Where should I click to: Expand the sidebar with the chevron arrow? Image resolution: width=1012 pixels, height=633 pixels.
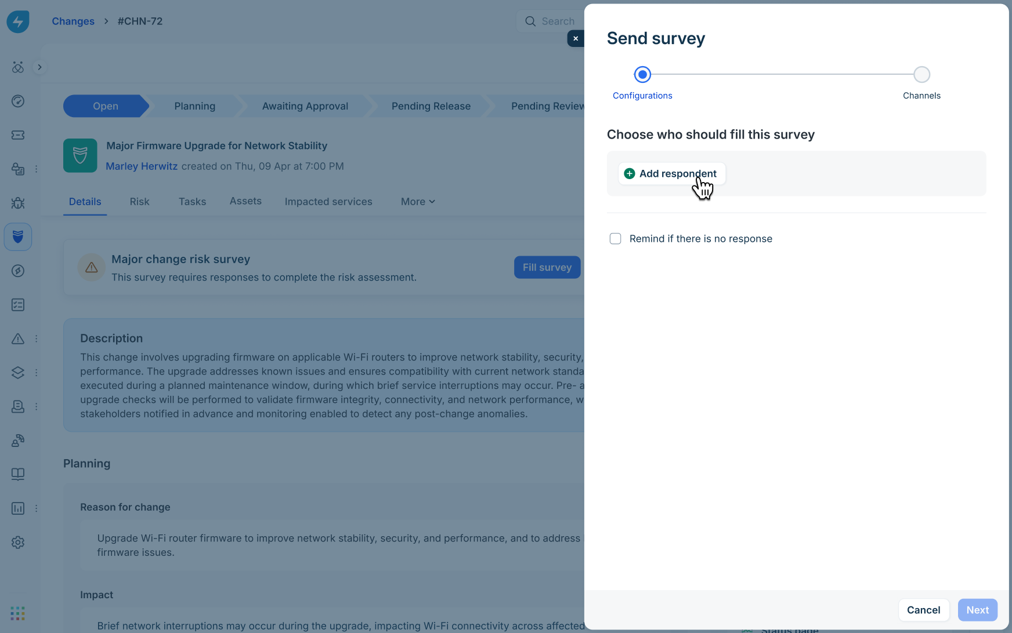pyautogui.click(x=39, y=67)
